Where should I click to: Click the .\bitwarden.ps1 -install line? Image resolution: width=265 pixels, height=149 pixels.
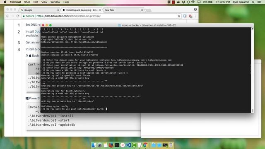tap(51, 116)
